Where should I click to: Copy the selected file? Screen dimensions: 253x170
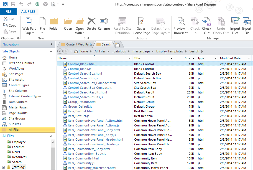(x=10, y=25)
